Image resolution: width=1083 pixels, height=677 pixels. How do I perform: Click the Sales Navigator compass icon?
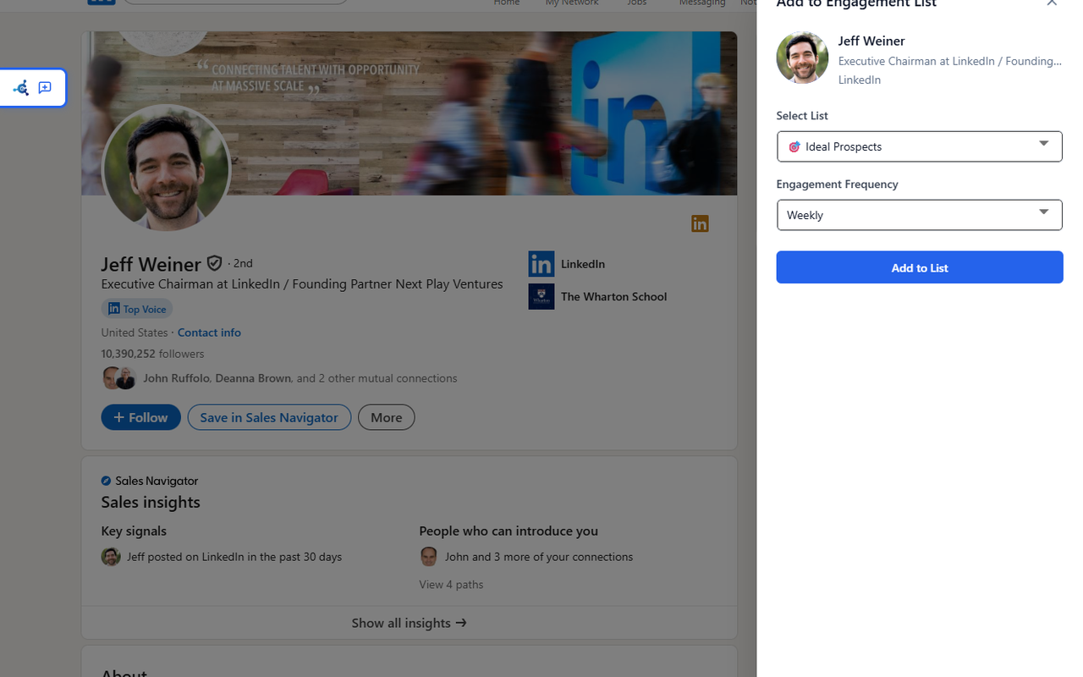[106, 481]
